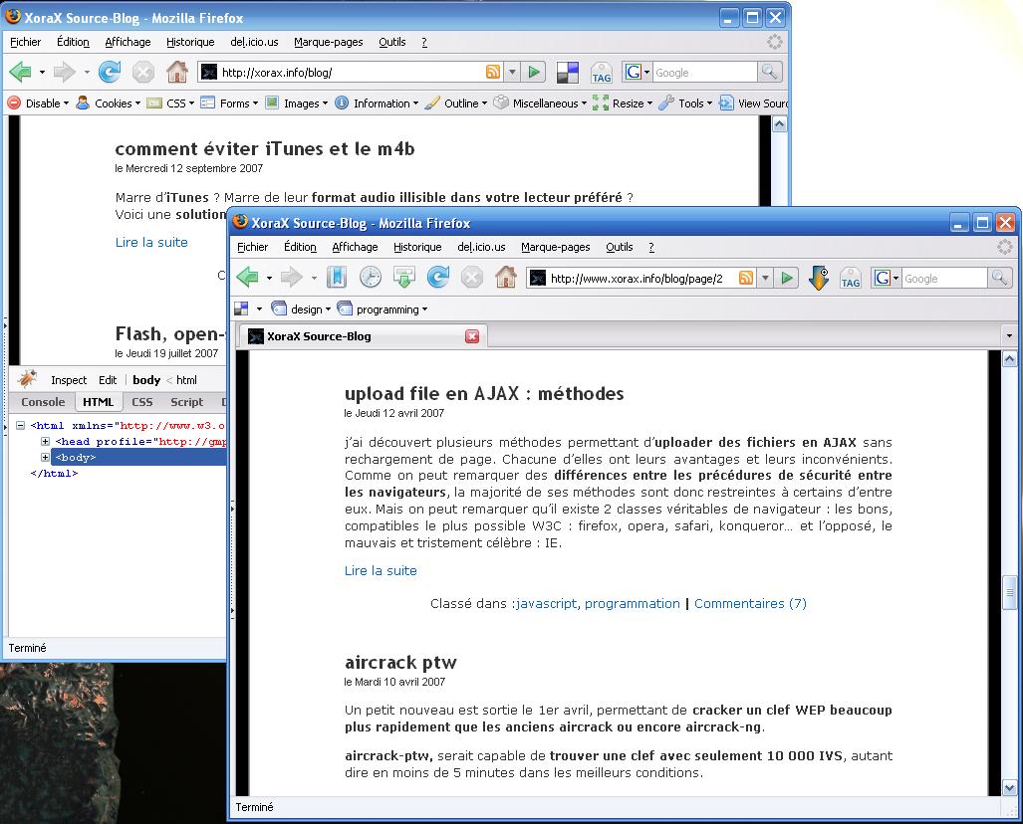Click del.icio.us checkered icon in front bookmarks bar
This screenshot has height=824, width=1023.
241,309
